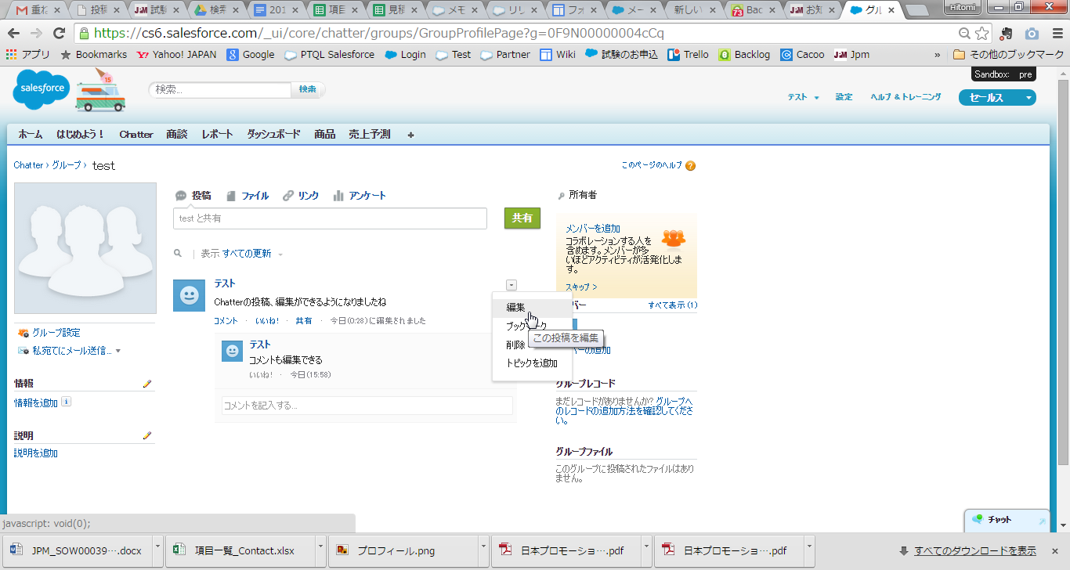
Task: Choose トピックを追加 in the post menu
Action: click(531, 363)
